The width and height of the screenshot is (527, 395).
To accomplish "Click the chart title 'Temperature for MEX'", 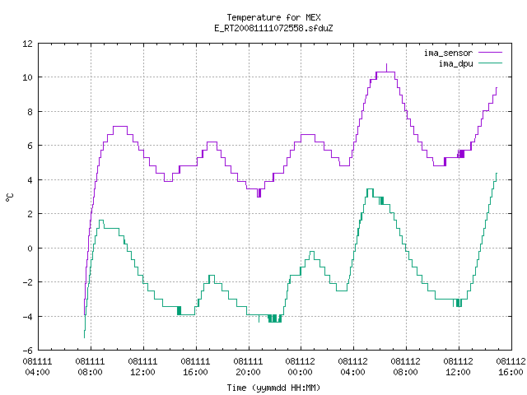I will pos(273,17).
